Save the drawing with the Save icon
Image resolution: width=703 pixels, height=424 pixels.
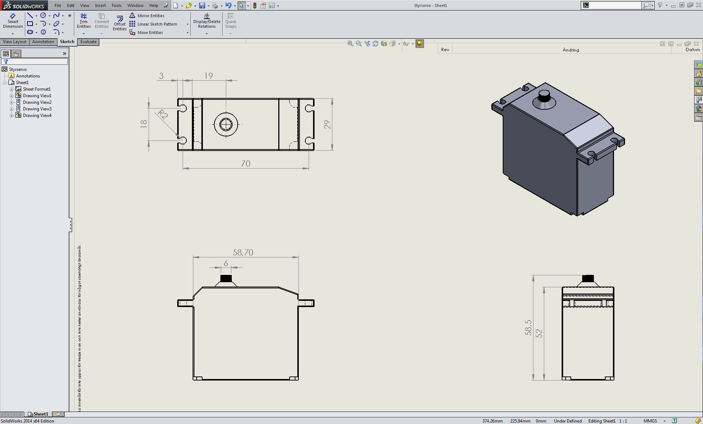click(x=202, y=5)
